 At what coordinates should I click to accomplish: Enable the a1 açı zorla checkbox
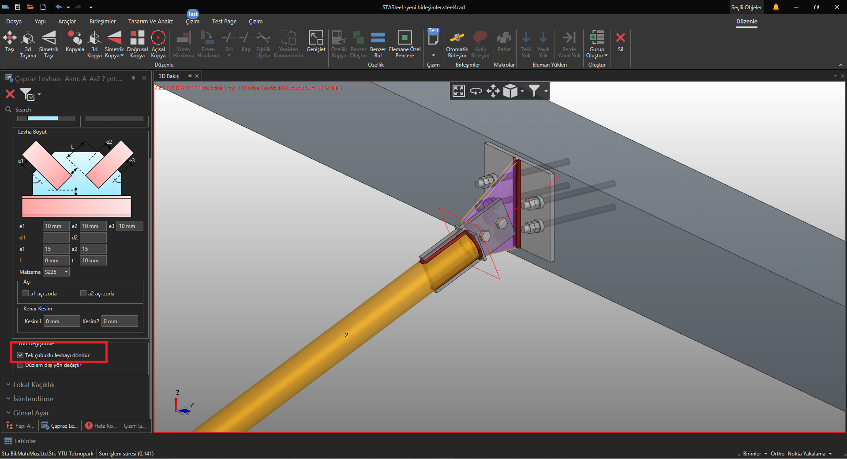pos(26,294)
